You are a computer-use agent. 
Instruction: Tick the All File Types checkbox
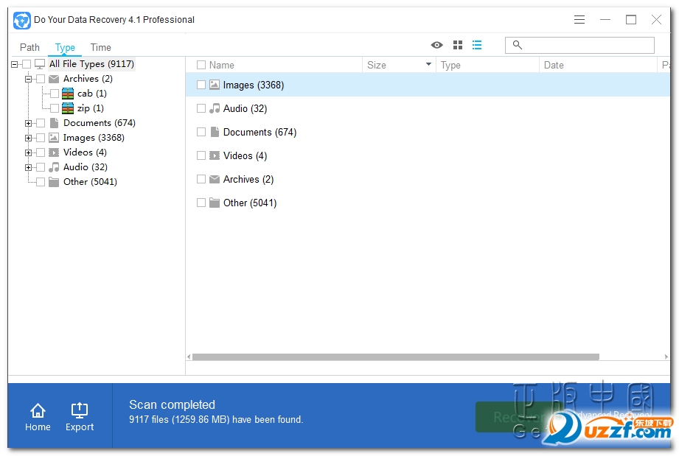pos(25,64)
